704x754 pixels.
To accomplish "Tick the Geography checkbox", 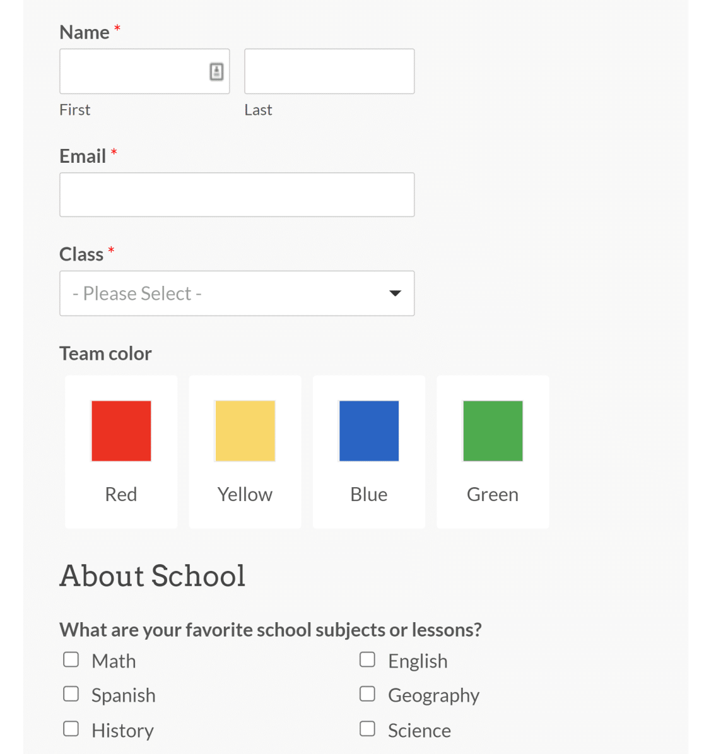I will (367, 693).
